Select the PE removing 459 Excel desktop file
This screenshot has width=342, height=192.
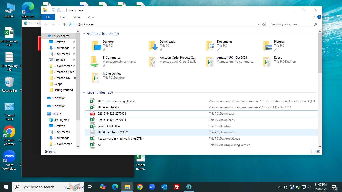click(9, 37)
